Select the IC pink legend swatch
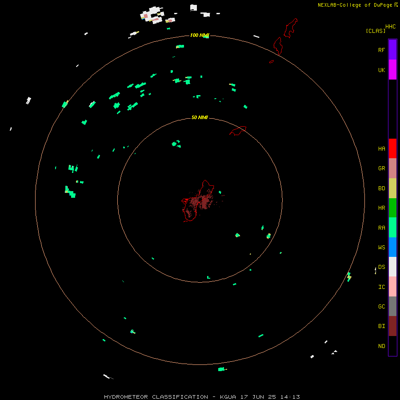 tap(392, 287)
